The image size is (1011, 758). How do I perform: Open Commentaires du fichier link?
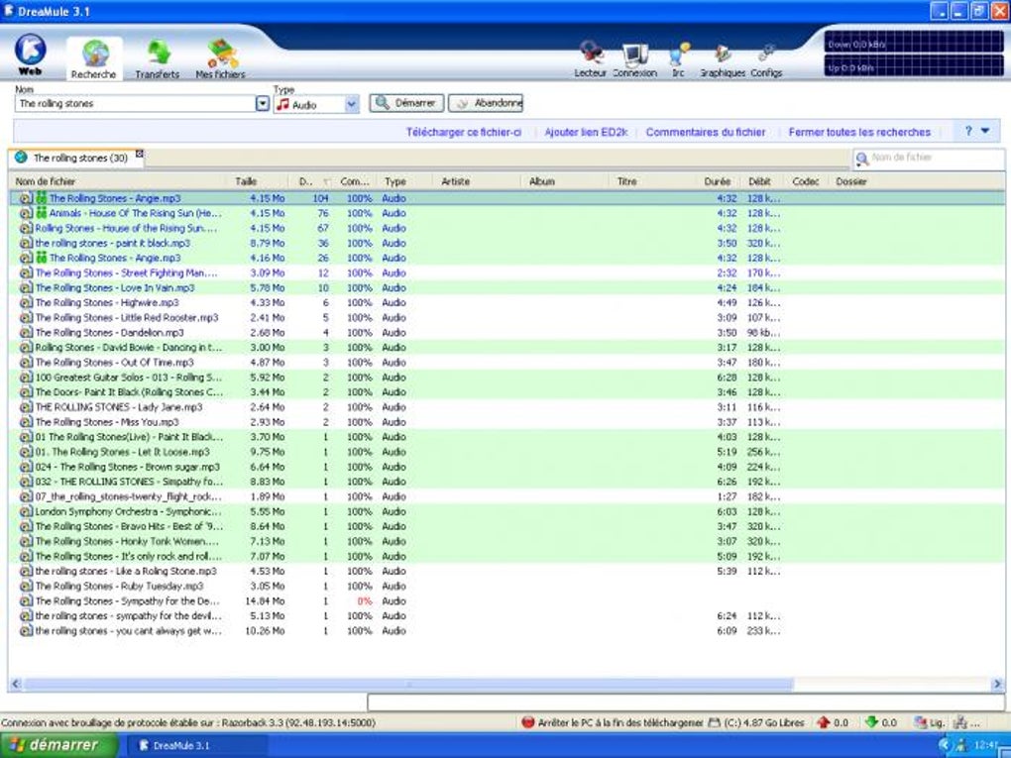click(x=706, y=132)
